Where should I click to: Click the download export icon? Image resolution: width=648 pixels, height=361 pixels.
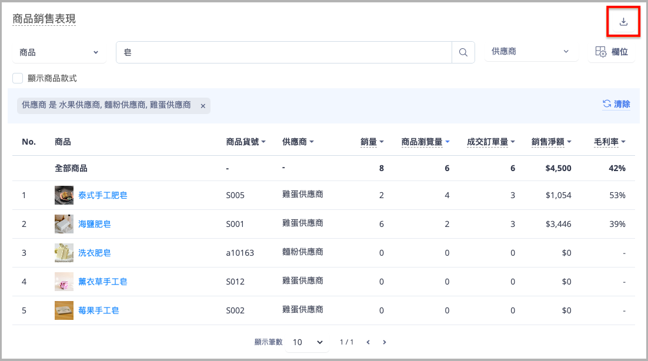tap(623, 22)
